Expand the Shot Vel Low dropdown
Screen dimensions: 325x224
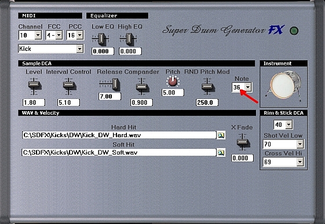pos(300,144)
